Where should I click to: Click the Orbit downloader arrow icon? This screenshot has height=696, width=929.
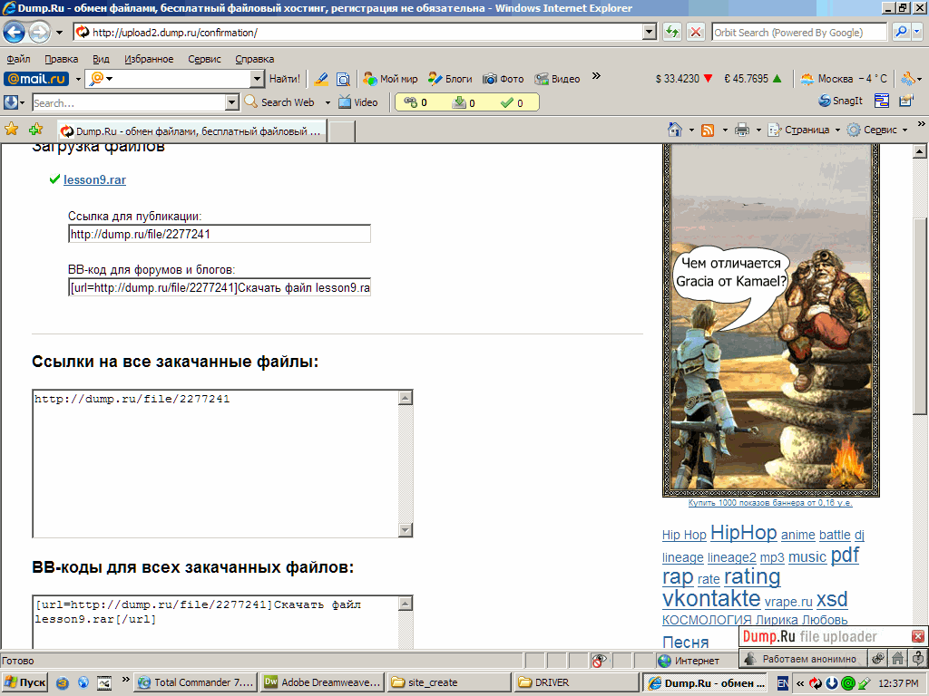(x=11, y=102)
